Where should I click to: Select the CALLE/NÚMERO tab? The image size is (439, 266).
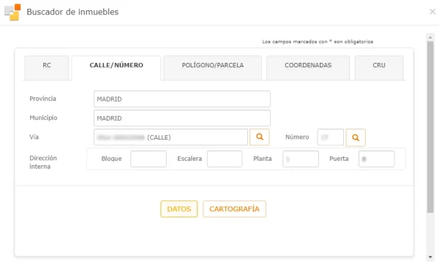point(116,68)
